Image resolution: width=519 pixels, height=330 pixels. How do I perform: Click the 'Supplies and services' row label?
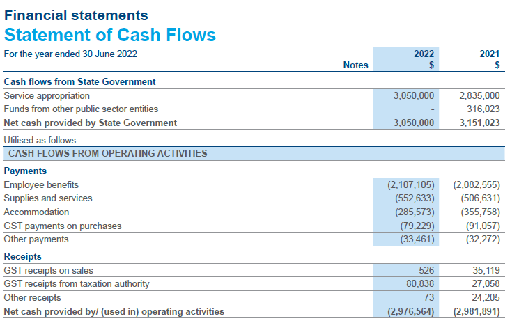pos(48,198)
